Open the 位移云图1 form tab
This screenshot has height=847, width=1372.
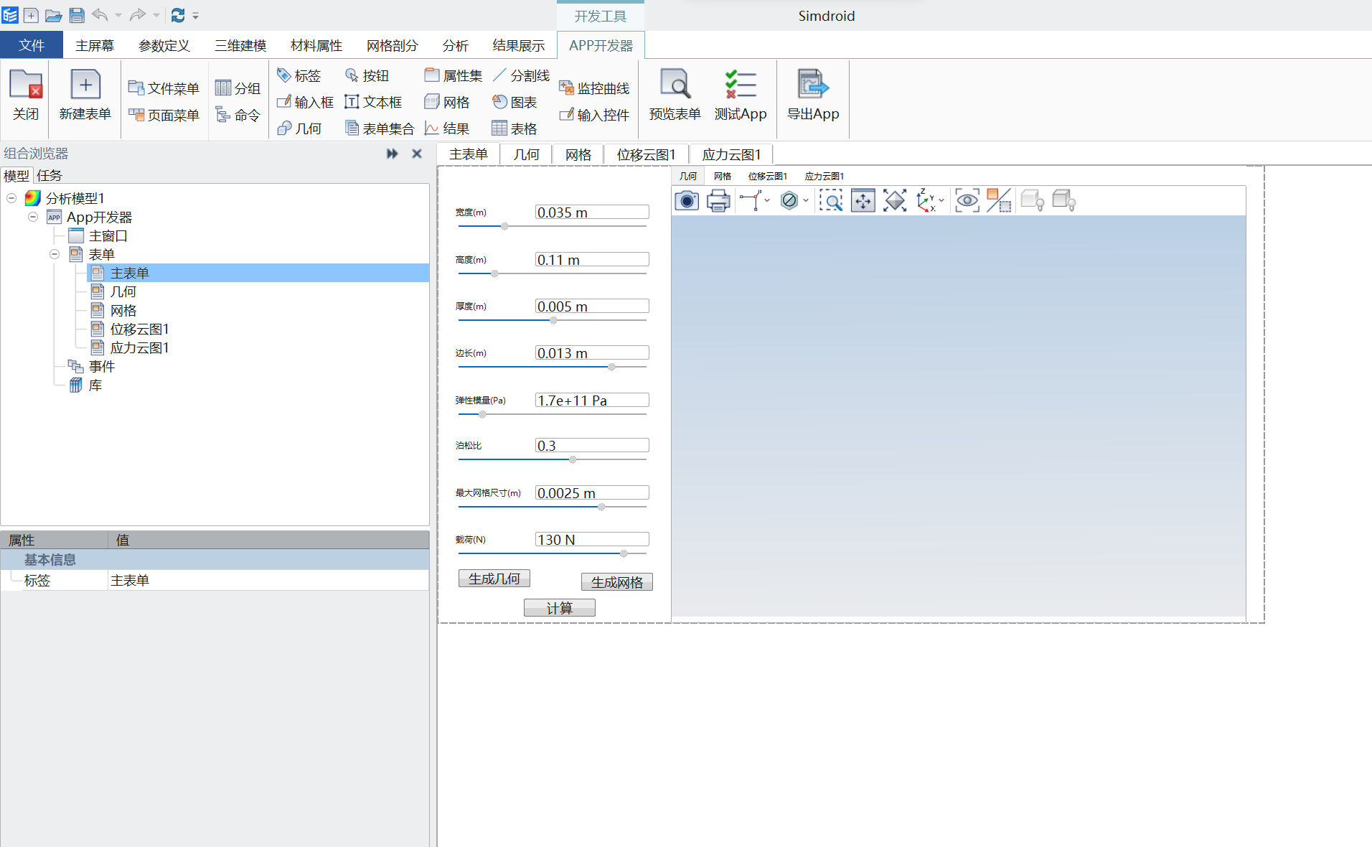(x=646, y=154)
